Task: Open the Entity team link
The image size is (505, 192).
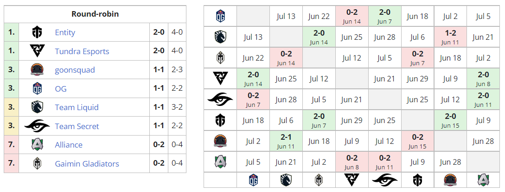Action: click(65, 32)
